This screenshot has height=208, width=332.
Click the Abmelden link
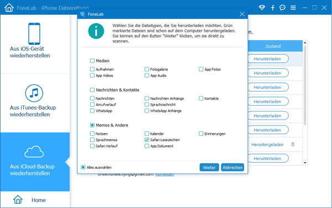point(165,175)
